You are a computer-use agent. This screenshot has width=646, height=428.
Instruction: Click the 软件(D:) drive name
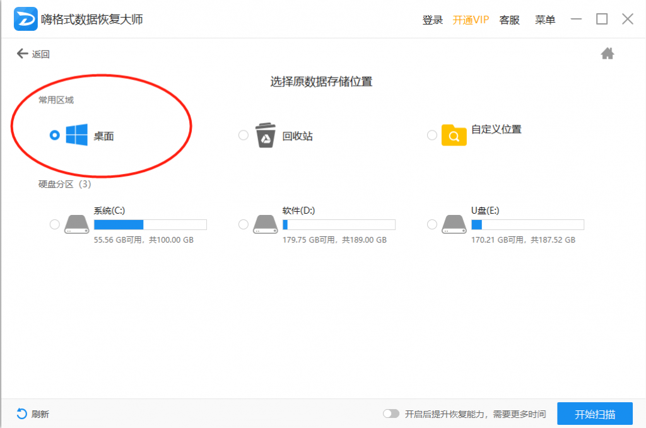point(298,211)
